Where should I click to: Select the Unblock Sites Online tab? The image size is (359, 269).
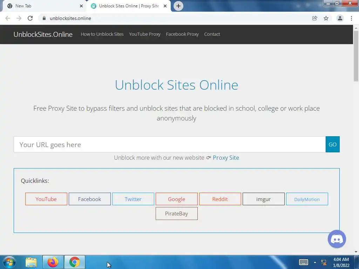coord(129,6)
